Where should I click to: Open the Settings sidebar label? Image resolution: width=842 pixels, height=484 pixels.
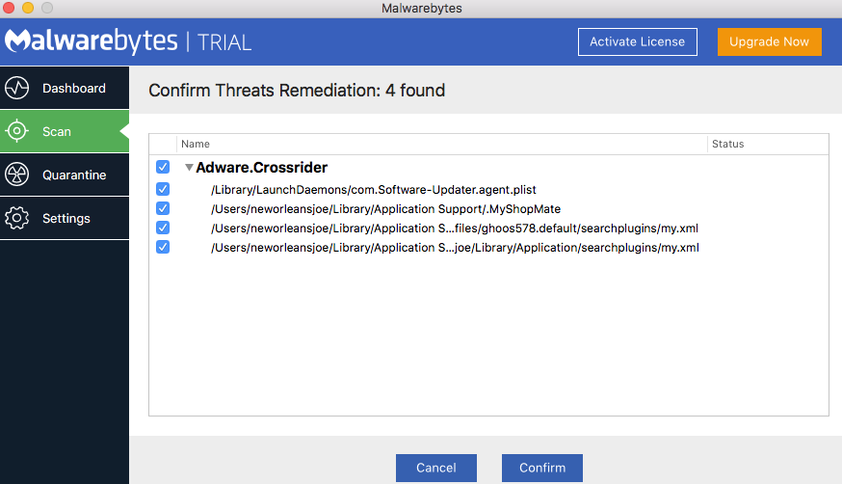[x=66, y=219]
